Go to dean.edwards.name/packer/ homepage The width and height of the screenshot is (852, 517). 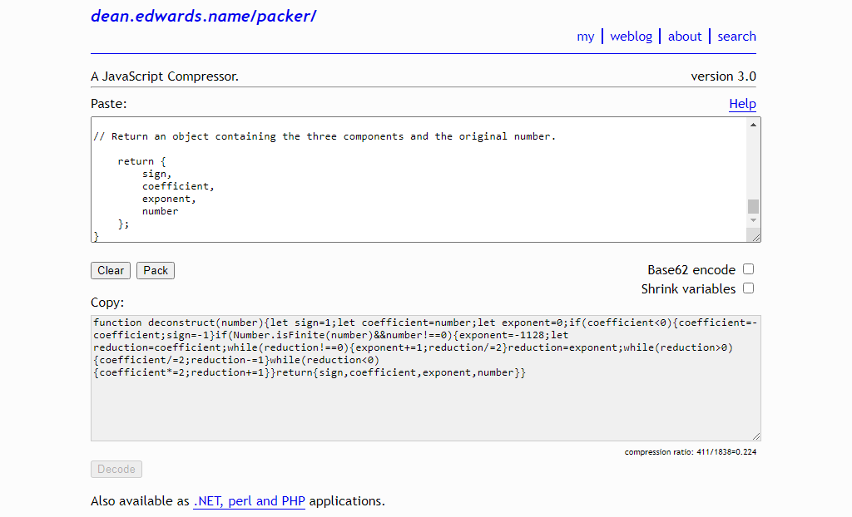tap(203, 16)
